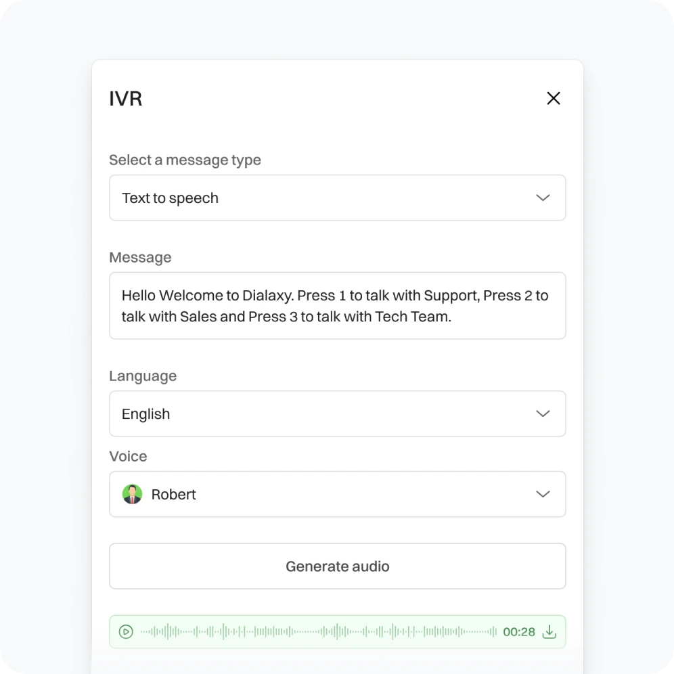Click the Language field chevron arrow
Viewport: 674px width, 674px height.
point(543,413)
